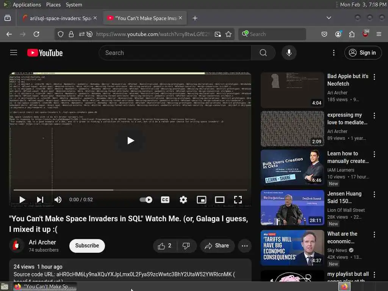This screenshot has width=388, height=291.
Task: Open options for my playlist but all video
Action: coord(374,275)
